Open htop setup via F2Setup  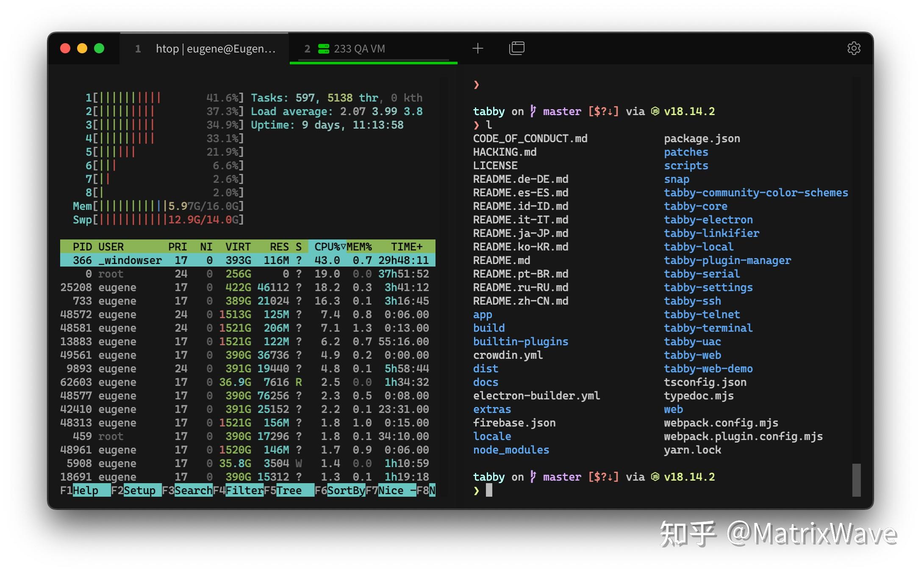click(136, 490)
